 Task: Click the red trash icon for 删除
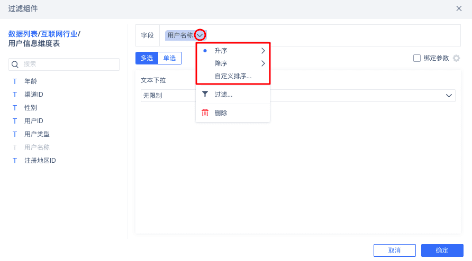coord(205,113)
